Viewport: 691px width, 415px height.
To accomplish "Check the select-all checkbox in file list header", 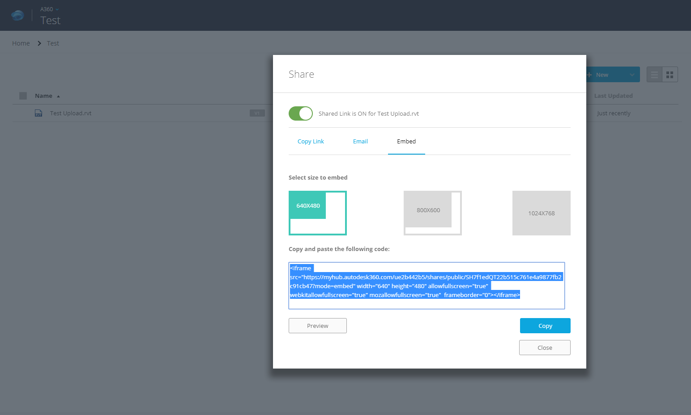I will click(x=23, y=95).
